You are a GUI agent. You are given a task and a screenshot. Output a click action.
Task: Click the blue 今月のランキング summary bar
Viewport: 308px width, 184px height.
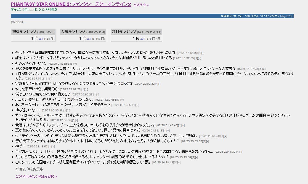pyautogui.click(x=152, y=16)
